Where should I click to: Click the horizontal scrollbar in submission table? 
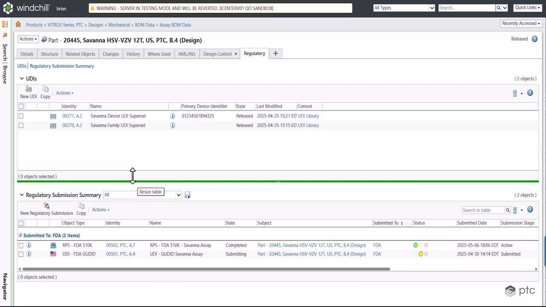206,269
